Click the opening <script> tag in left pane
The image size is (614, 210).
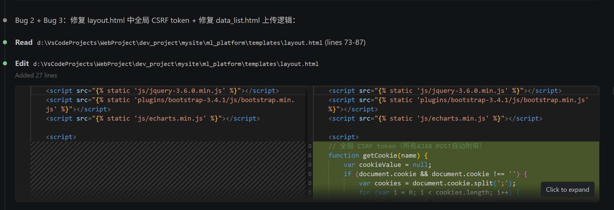(61, 137)
